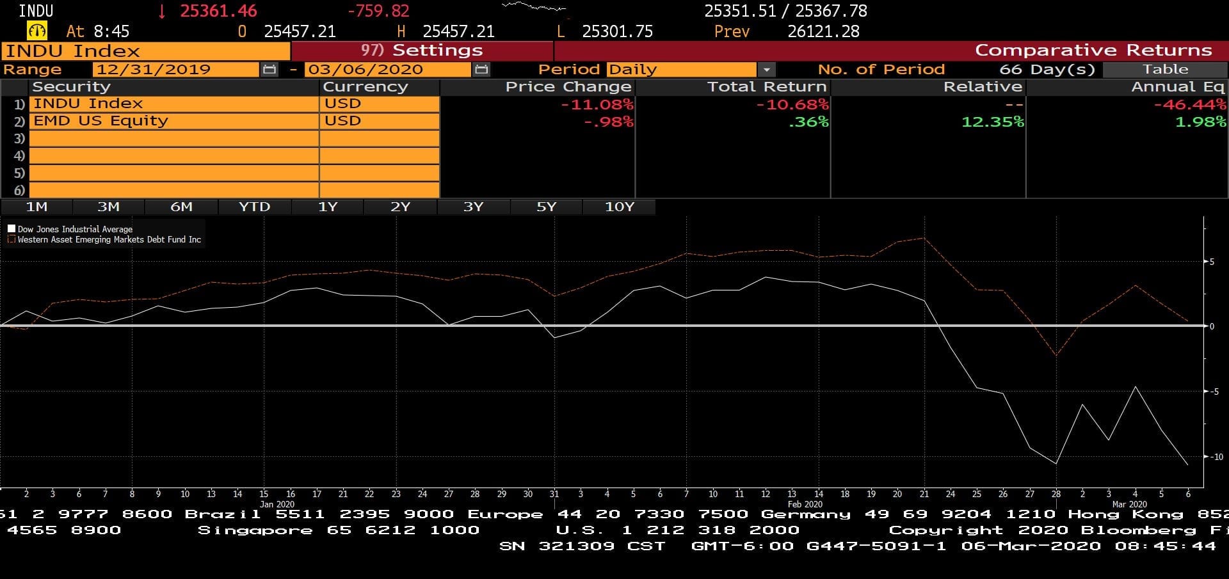Select the 2Y range tab

pos(401,207)
